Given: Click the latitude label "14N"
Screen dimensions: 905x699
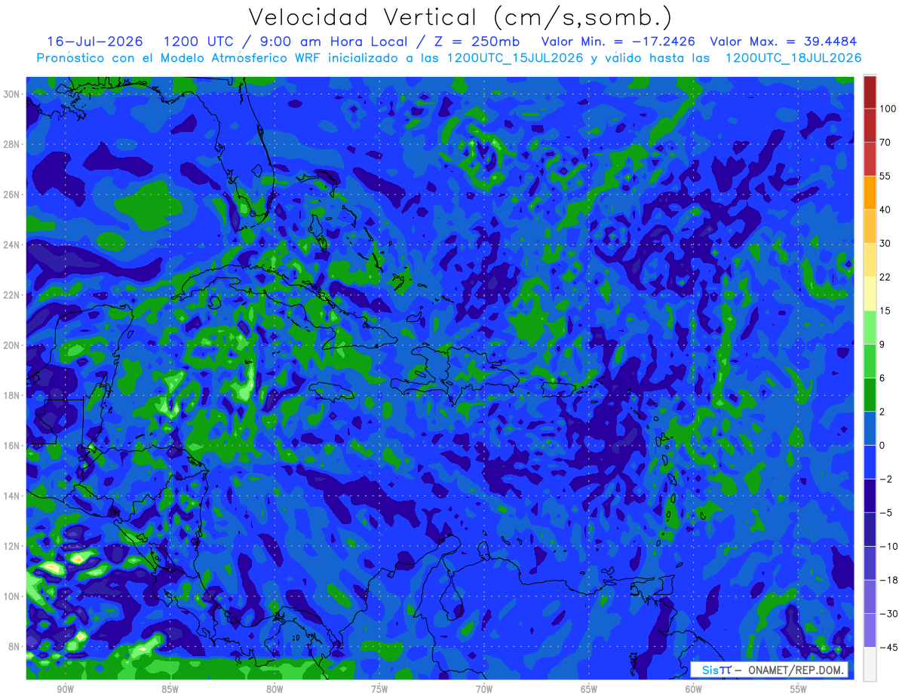Looking at the screenshot, I should click(x=12, y=496).
